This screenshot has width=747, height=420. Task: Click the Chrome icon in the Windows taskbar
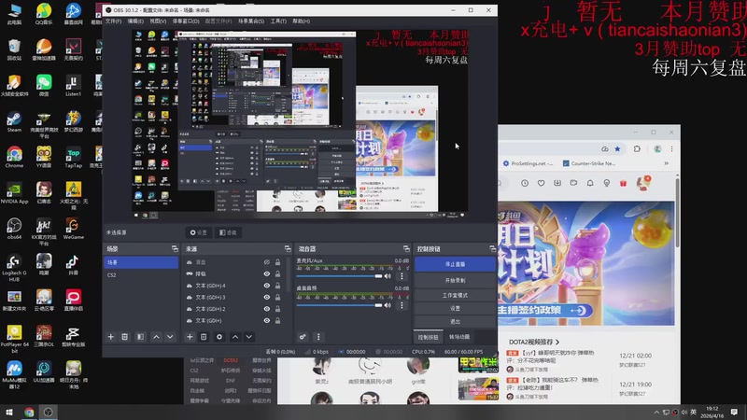(x=29, y=412)
